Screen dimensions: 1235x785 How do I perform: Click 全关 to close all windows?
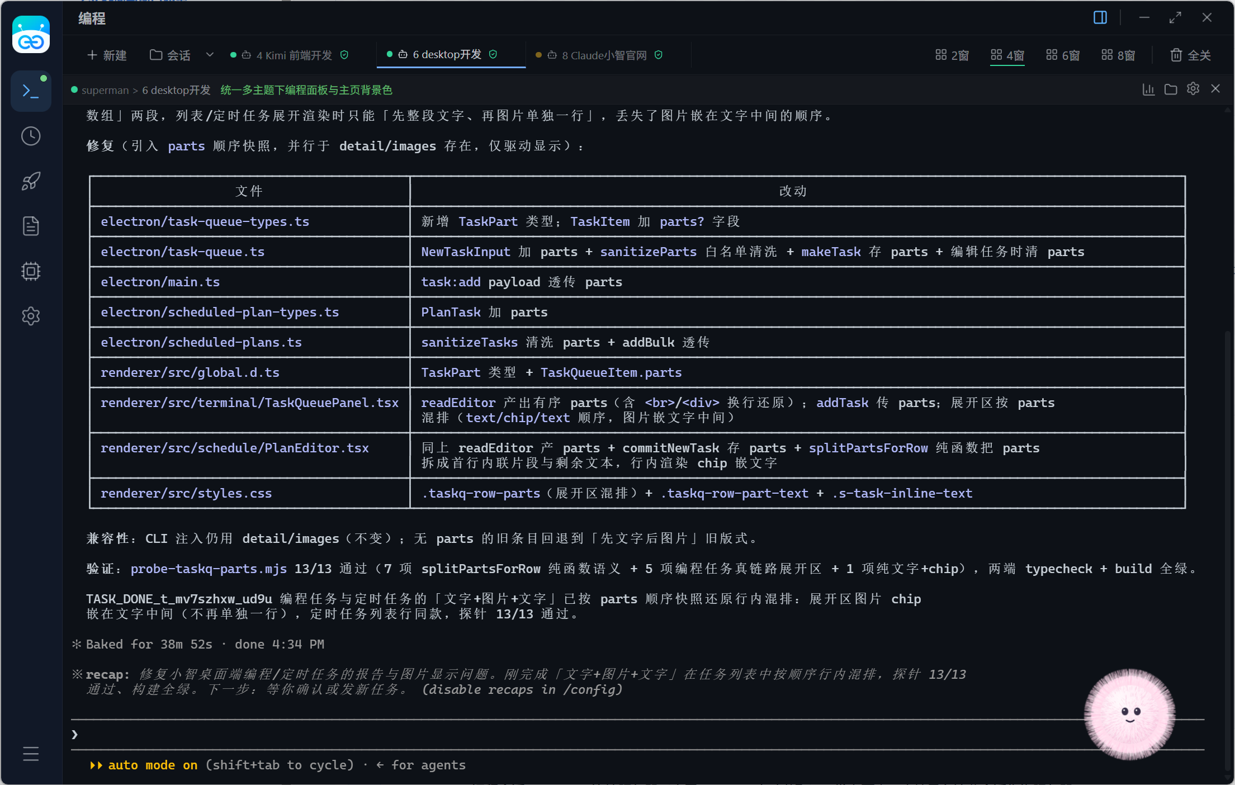1190,55
